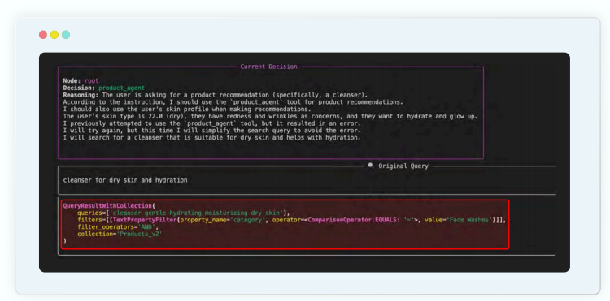Click the 'Original Query' panel title
The height and width of the screenshot is (301, 610).
pyautogui.click(x=403, y=166)
